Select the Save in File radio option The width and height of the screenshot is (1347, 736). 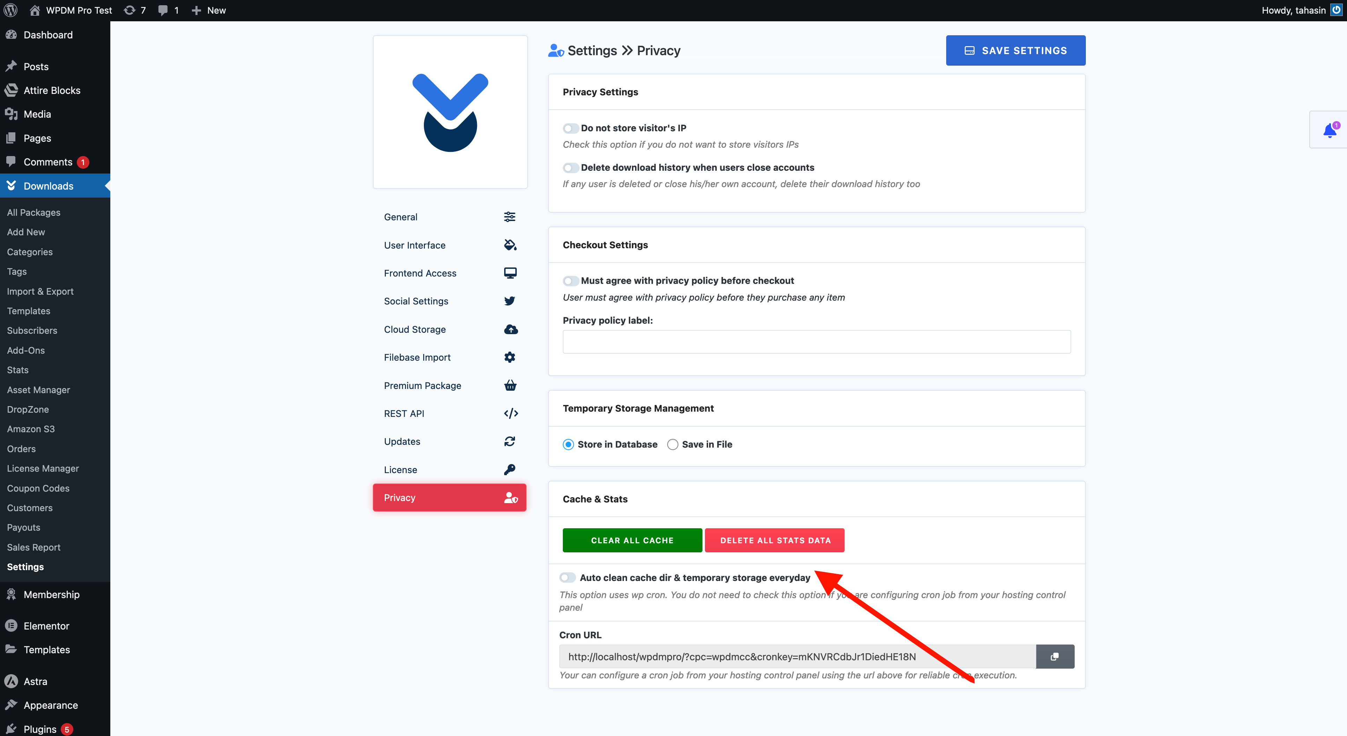pyautogui.click(x=672, y=444)
